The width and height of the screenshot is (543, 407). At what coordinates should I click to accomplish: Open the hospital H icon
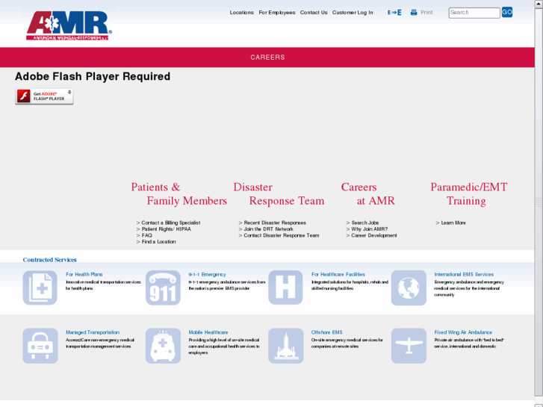tap(286, 288)
